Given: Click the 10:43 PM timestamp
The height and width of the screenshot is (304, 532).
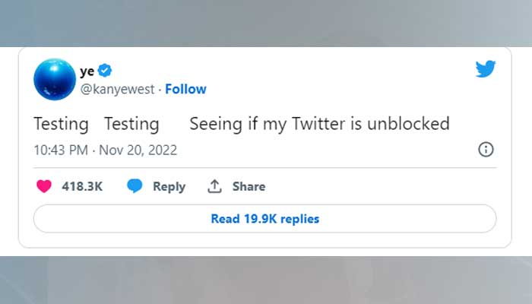Looking at the screenshot, I should pos(60,150).
